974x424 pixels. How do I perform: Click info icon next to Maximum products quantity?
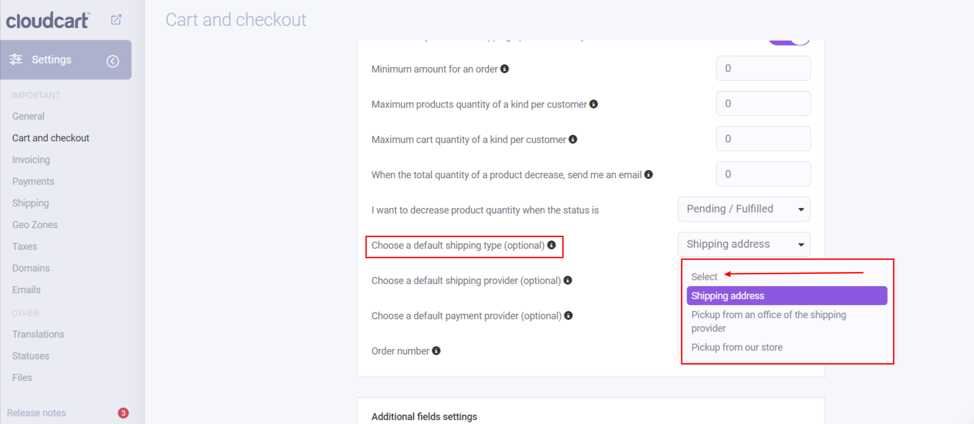(x=594, y=104)
